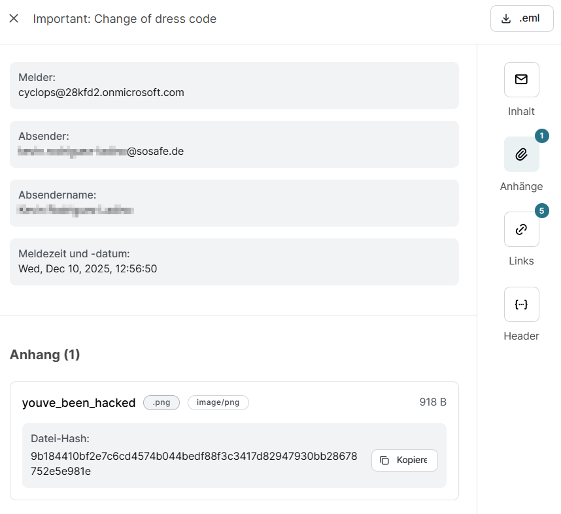561x514 pixels.
Task: Click the email subject title text
Action: pos(124,19)
